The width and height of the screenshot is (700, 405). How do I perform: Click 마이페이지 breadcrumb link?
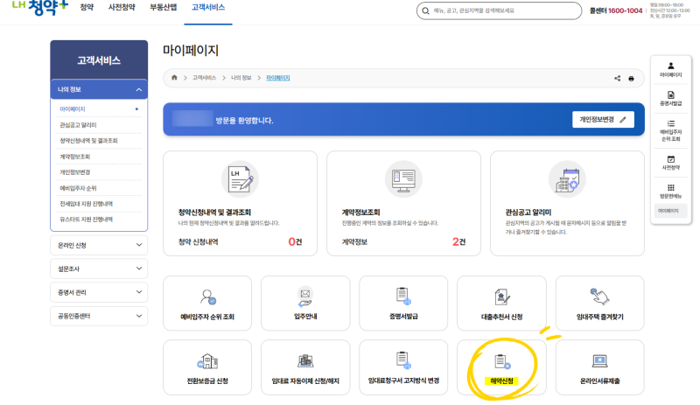click(x=277, y=78)
